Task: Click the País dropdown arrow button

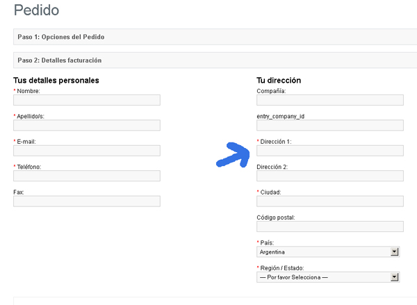Action: coord(394,252)
